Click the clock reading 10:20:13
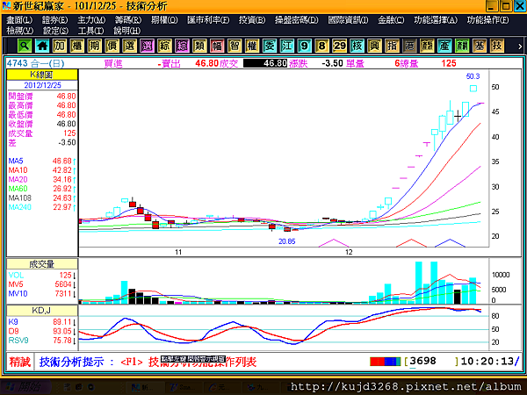This screenshot has width=527, height=395. [487, 362]
